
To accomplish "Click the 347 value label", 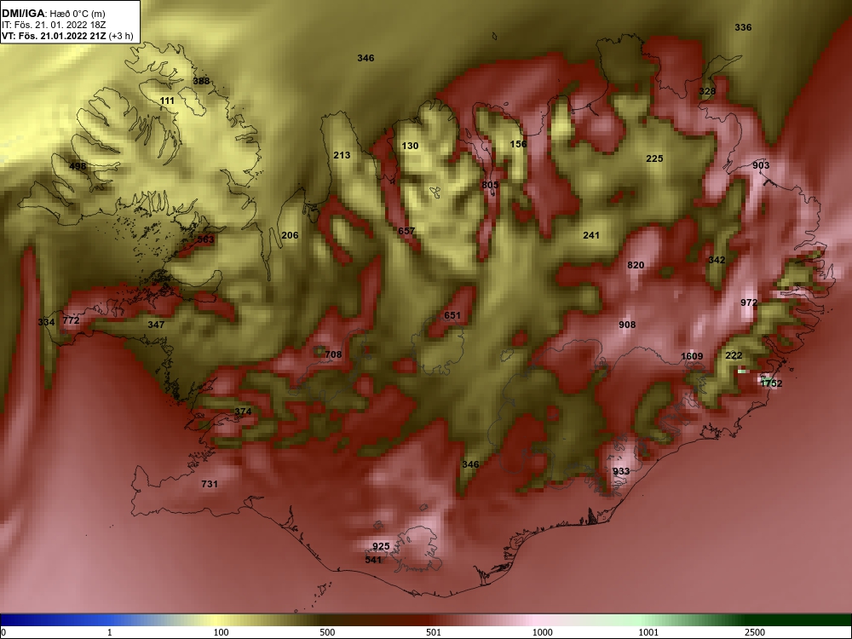I will [156, 325].
